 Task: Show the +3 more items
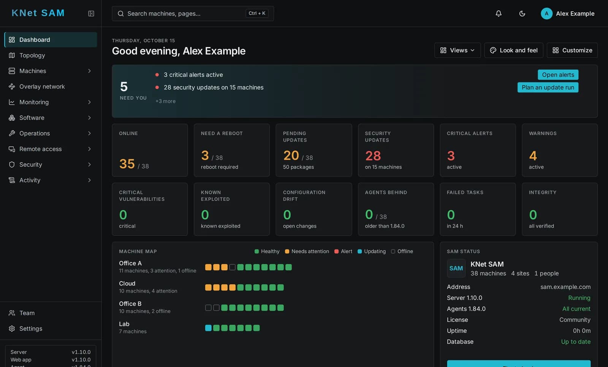[x=165, y=101]
